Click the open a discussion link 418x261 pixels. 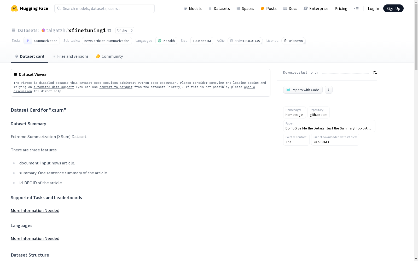pyautogui.click(x=249, y=87)
